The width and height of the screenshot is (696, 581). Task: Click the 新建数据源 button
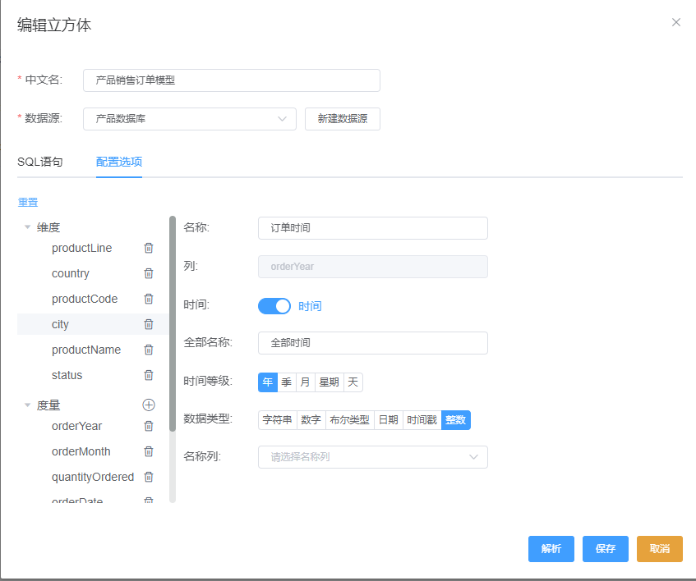[342, 119]
